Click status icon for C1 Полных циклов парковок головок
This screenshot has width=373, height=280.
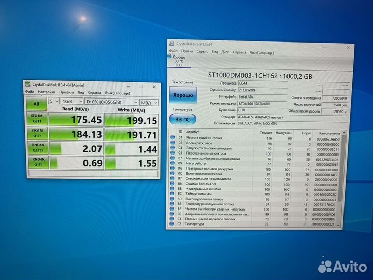coord(172,219)
